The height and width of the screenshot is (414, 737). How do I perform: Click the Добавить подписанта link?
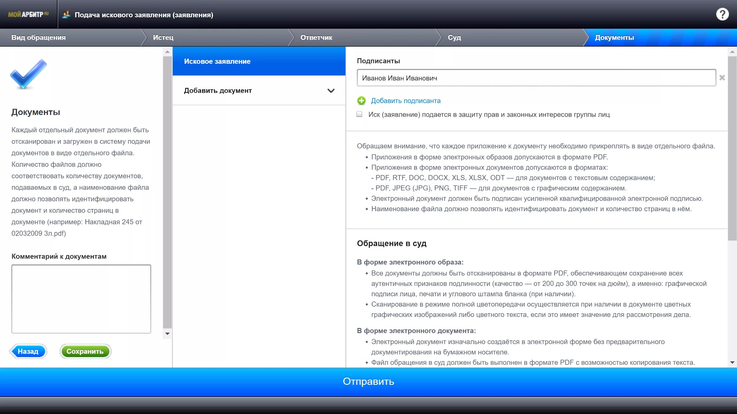[405, 101]
